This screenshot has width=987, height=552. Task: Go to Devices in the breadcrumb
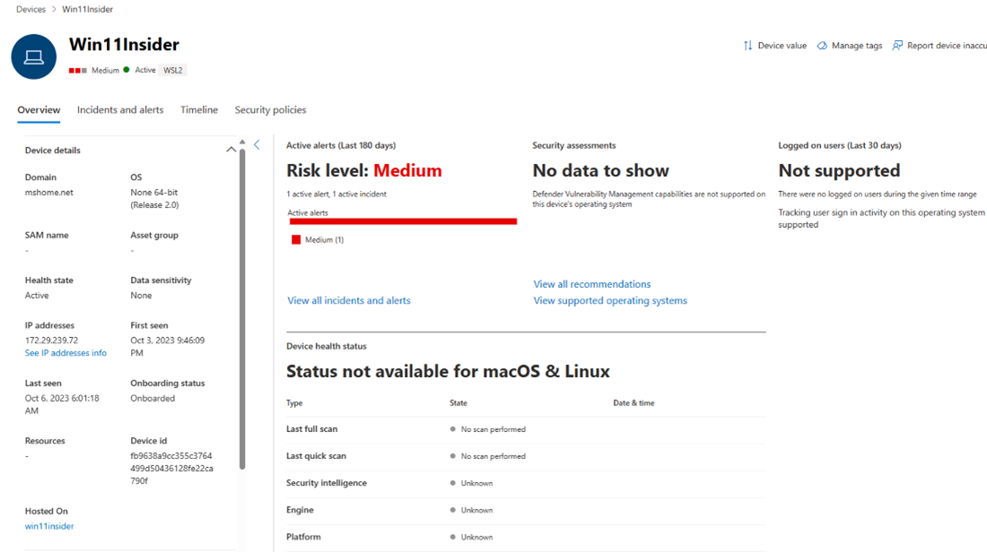31,10
